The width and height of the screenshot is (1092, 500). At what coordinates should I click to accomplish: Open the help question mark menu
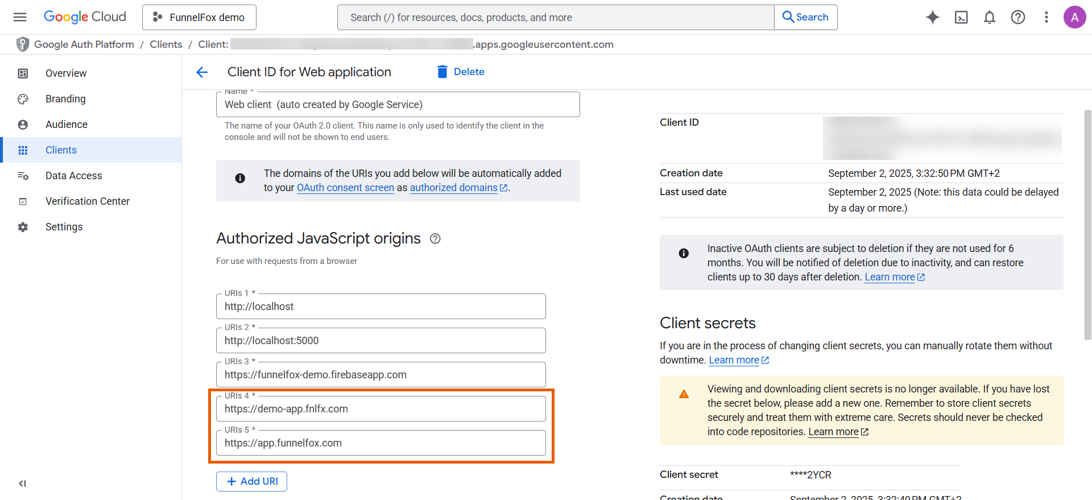[x=1018, y=17]
